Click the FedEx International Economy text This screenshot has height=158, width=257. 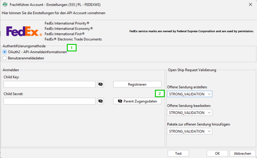[69, 29]
